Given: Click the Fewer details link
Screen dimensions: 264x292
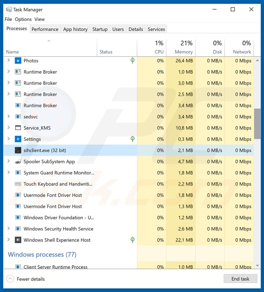Looking at the screenshot, I should click(31, 279).
